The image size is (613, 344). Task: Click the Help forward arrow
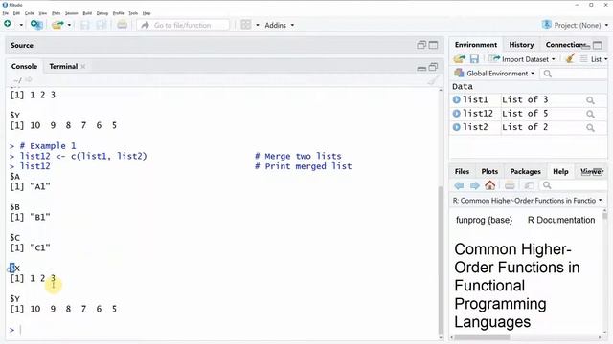click(475, 185)
